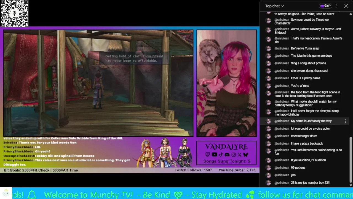The height and width of the screenshot is (199, 353).
Task: Click @srirulean name on 'lol you could be a voice actor'
Action: pos(282,129)
